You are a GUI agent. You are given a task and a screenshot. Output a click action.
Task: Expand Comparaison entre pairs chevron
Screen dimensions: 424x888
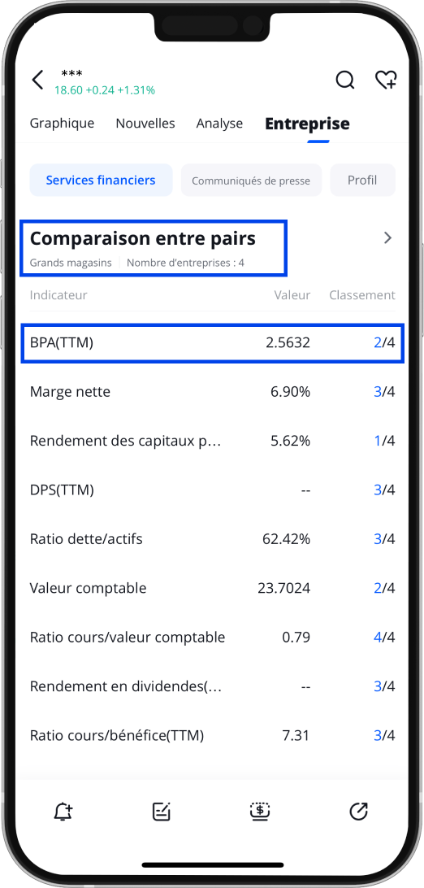(x=387, y=237)
